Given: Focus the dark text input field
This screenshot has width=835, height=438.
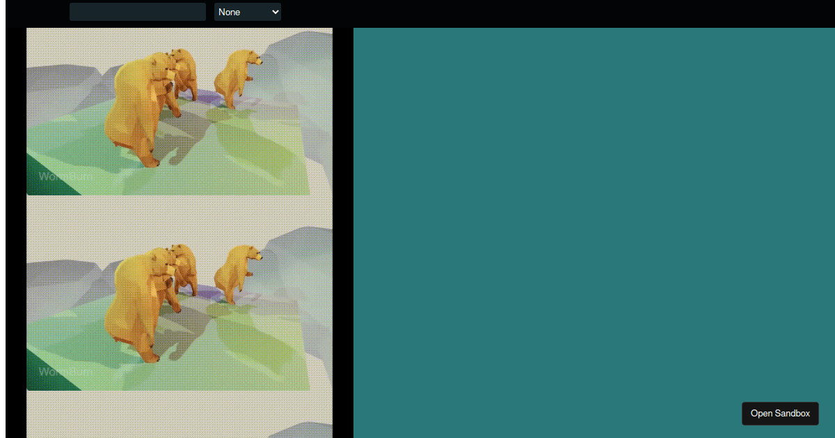Looking at the screenshot, I should tap(138, 12).
